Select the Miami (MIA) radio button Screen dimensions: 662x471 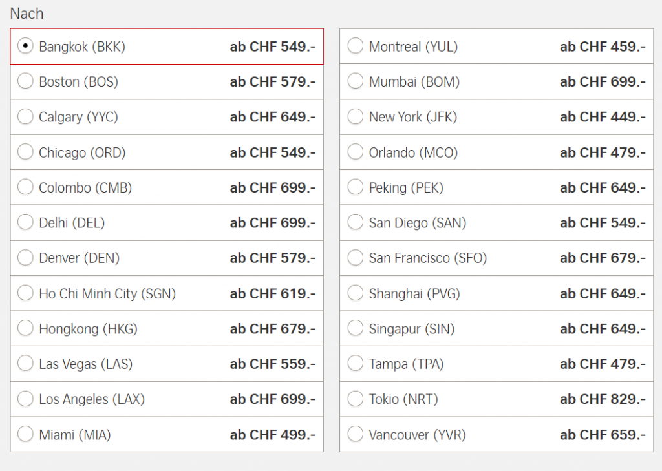point(25,434)
